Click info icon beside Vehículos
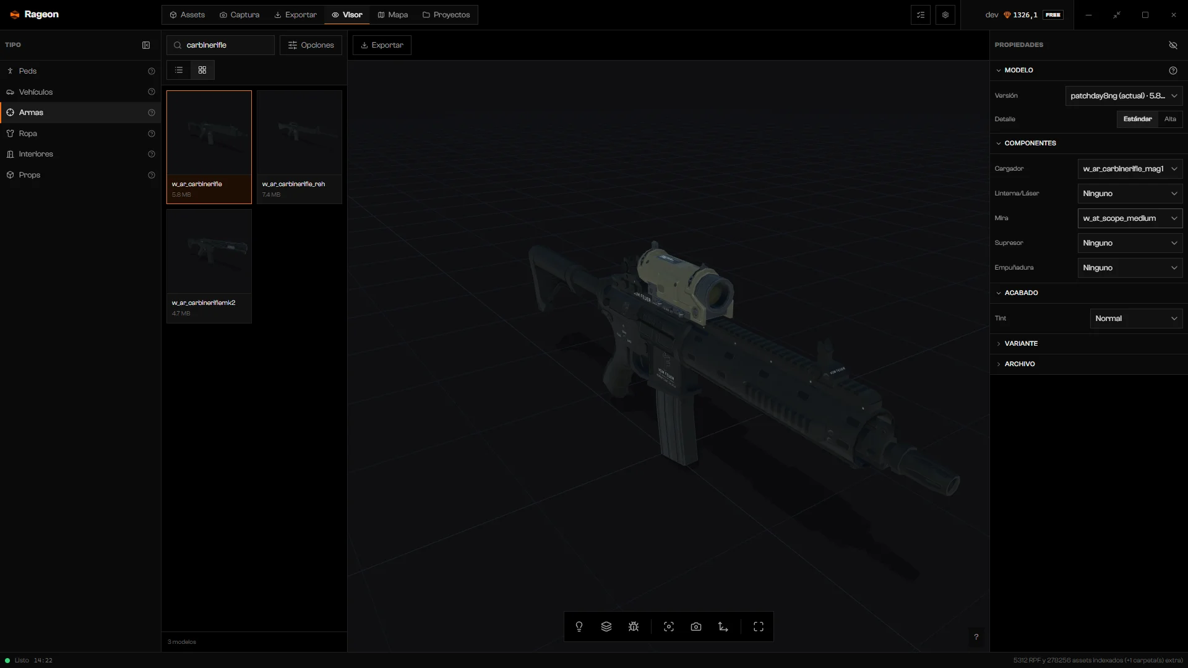This screenshot has width=1188, height=668. (152, 92)
